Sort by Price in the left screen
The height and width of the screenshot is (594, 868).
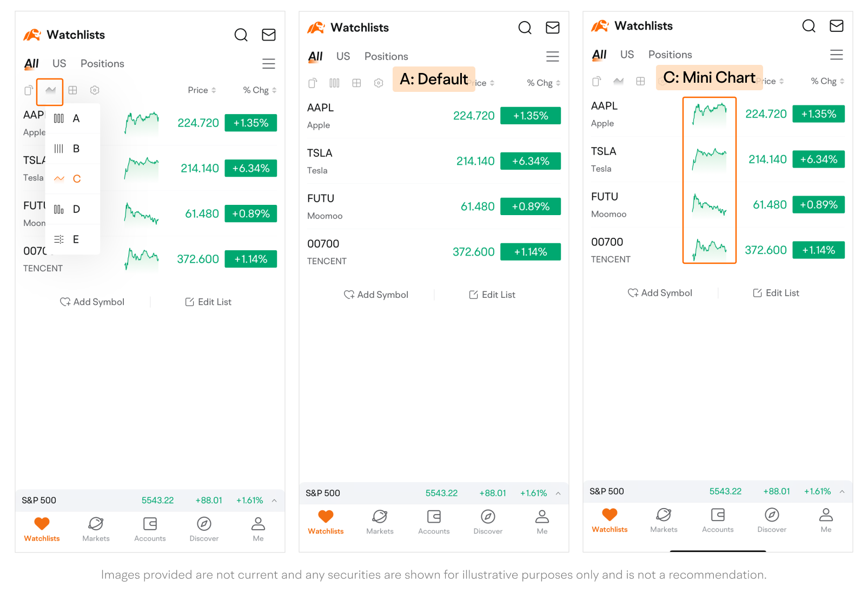click(x=201, y=90)
